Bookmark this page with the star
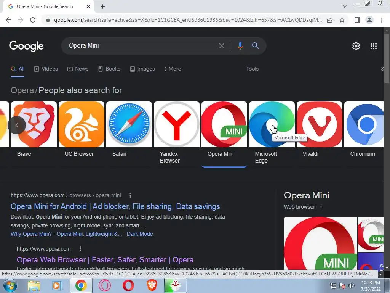 342,20
